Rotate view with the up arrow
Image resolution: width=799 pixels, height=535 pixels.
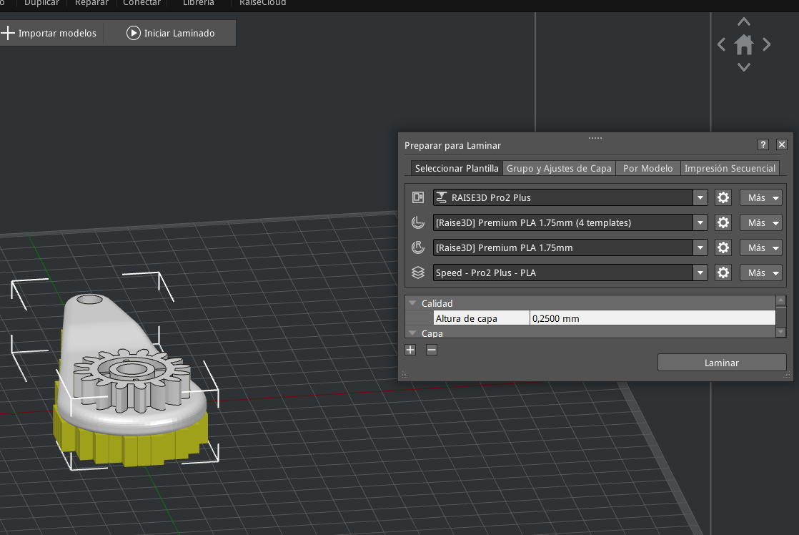point(744,22)
